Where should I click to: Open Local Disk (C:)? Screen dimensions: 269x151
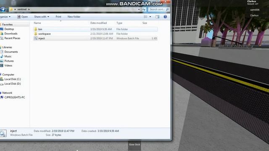click(13, 79)
